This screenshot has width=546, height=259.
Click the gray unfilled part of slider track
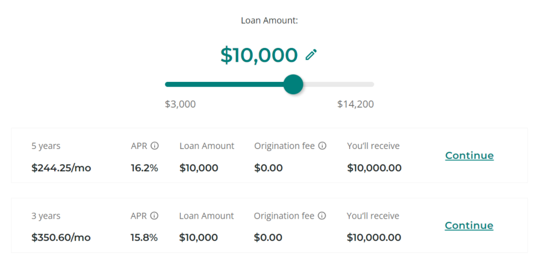339,85
